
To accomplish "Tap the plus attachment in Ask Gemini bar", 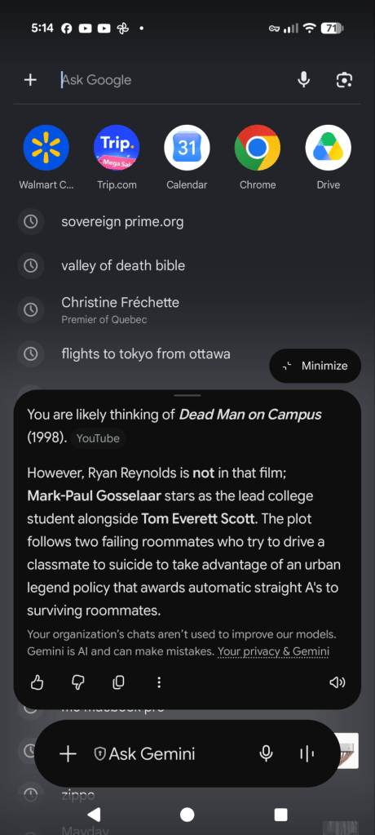I will [68, 753].
